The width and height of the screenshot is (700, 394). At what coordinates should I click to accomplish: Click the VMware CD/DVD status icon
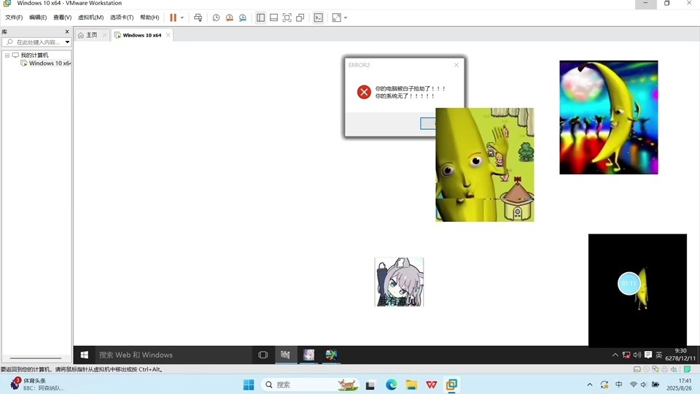point(647,369)
